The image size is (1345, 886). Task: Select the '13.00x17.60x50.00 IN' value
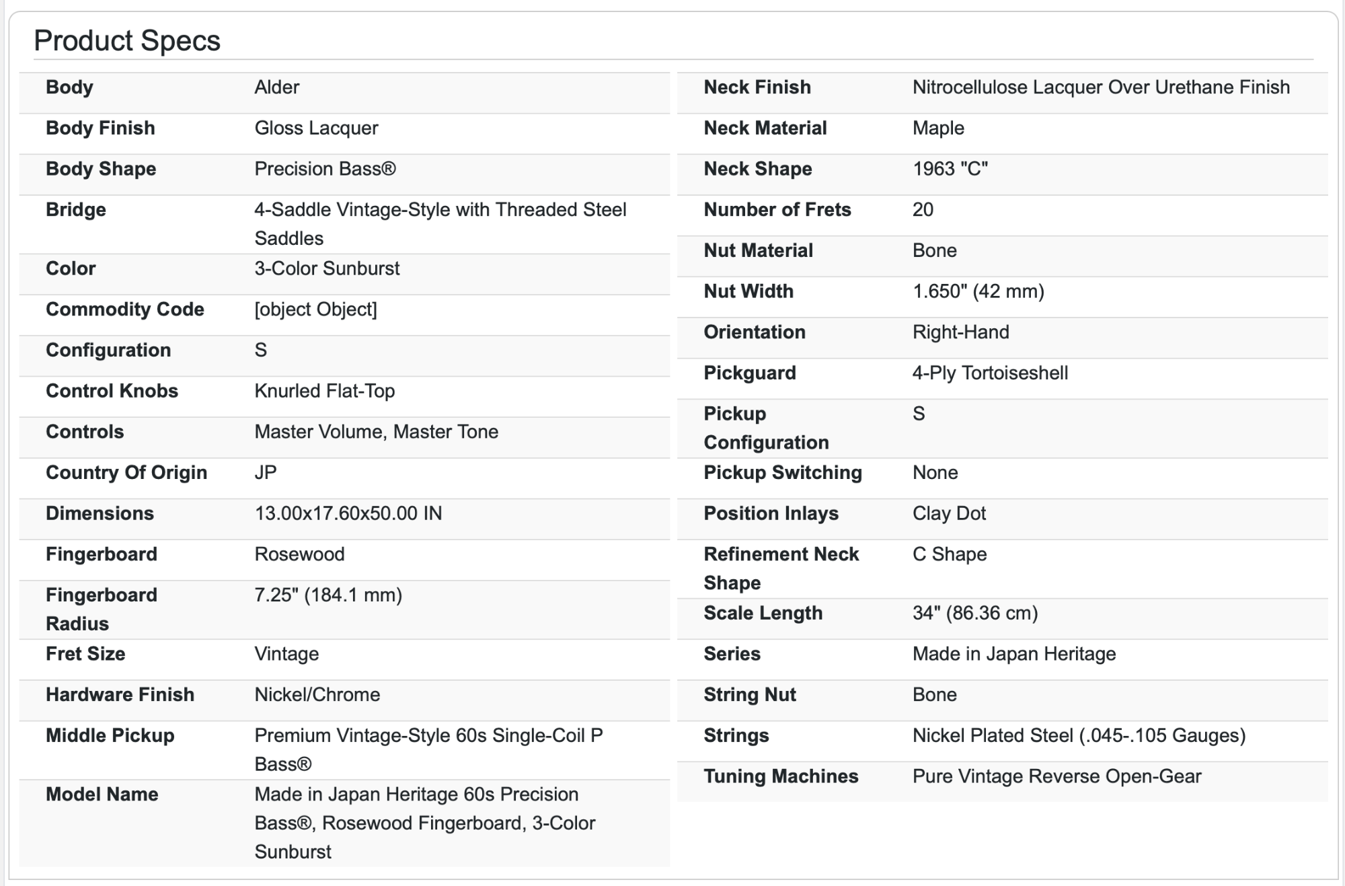coord(348,513)
